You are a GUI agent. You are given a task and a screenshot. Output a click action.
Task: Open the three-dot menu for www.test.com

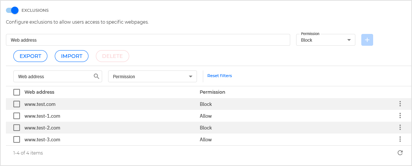point(400,104)
